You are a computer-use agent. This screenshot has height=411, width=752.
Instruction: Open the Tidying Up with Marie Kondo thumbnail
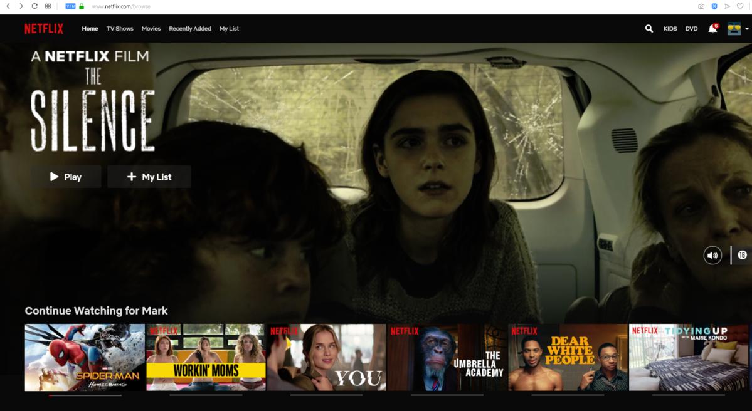(689, 357)
